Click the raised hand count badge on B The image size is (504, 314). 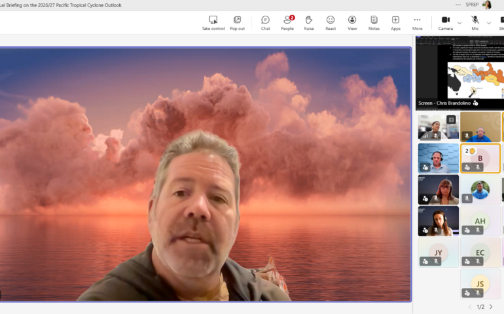click(x=469, y=151)
